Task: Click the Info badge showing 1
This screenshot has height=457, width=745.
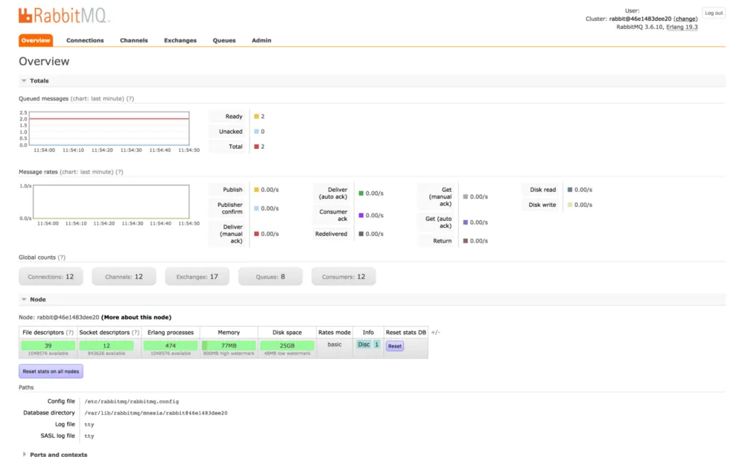Action: [x=377, y=345]
